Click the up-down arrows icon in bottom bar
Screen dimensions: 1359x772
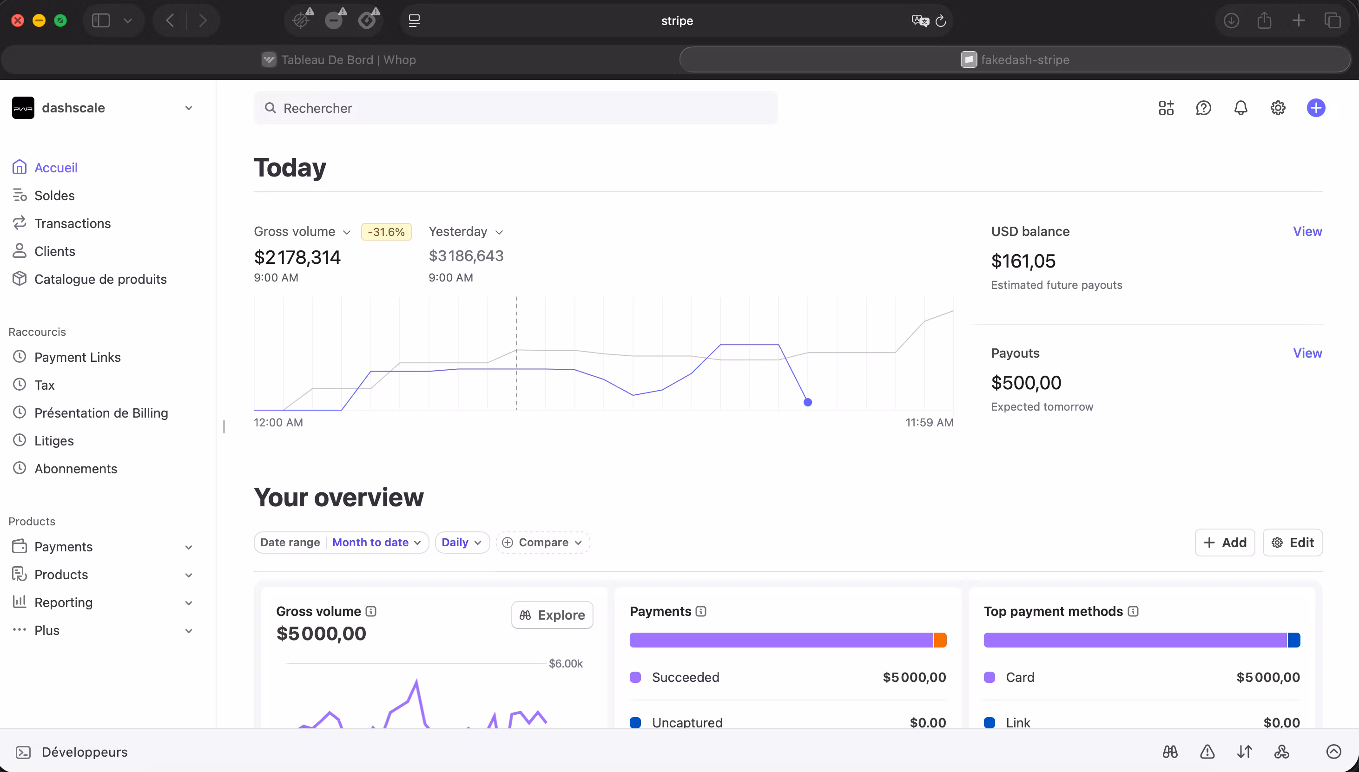[1244, 751]
